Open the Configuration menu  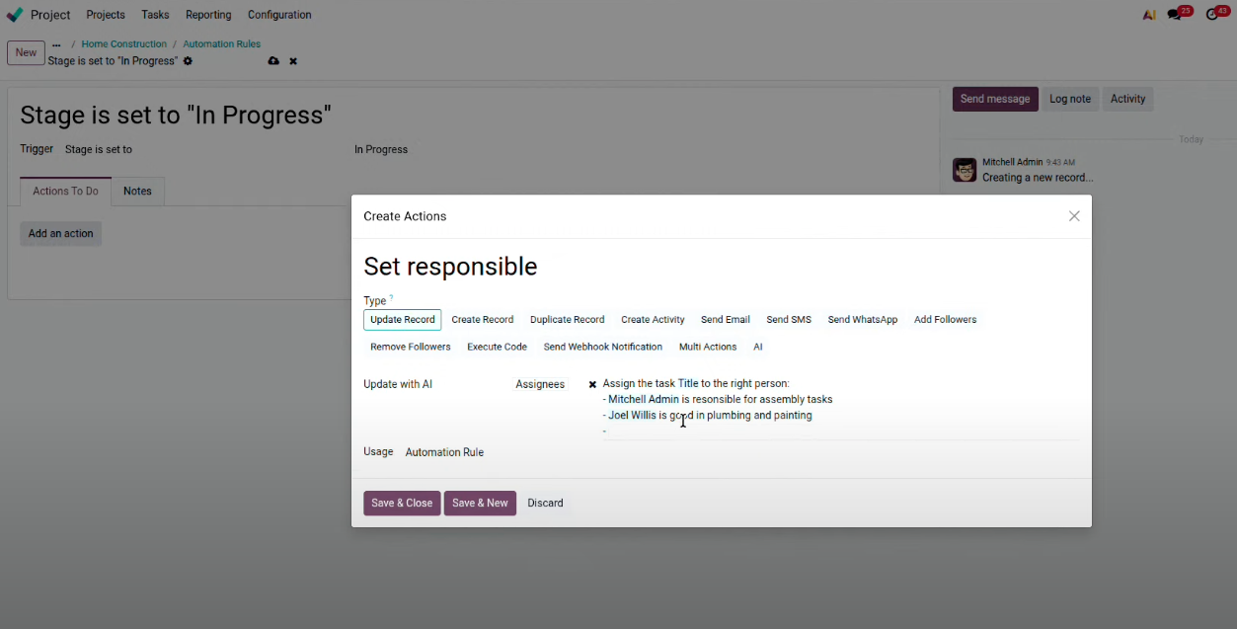(279, 15)
